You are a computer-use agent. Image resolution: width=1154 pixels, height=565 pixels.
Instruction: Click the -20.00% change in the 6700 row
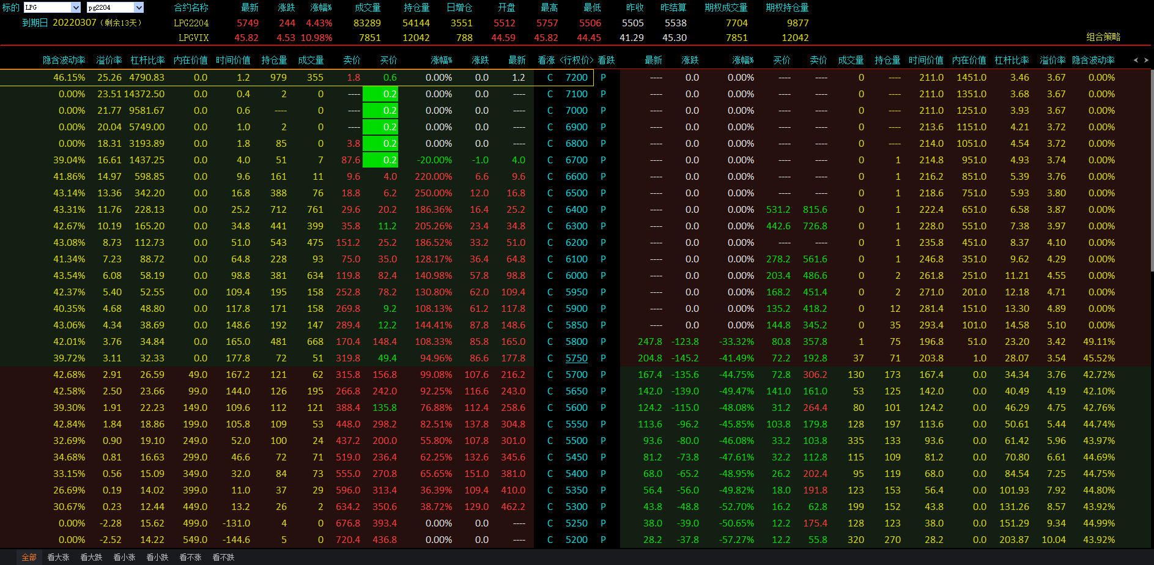point(434,160)
